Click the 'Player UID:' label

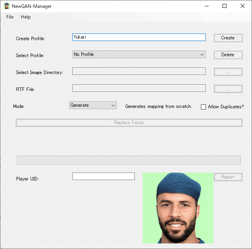[x=27, y=179]
